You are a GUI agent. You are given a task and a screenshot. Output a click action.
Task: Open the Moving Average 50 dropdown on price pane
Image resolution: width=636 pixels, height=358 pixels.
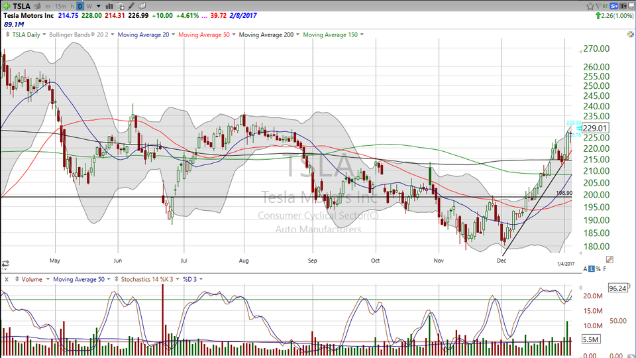234,35
